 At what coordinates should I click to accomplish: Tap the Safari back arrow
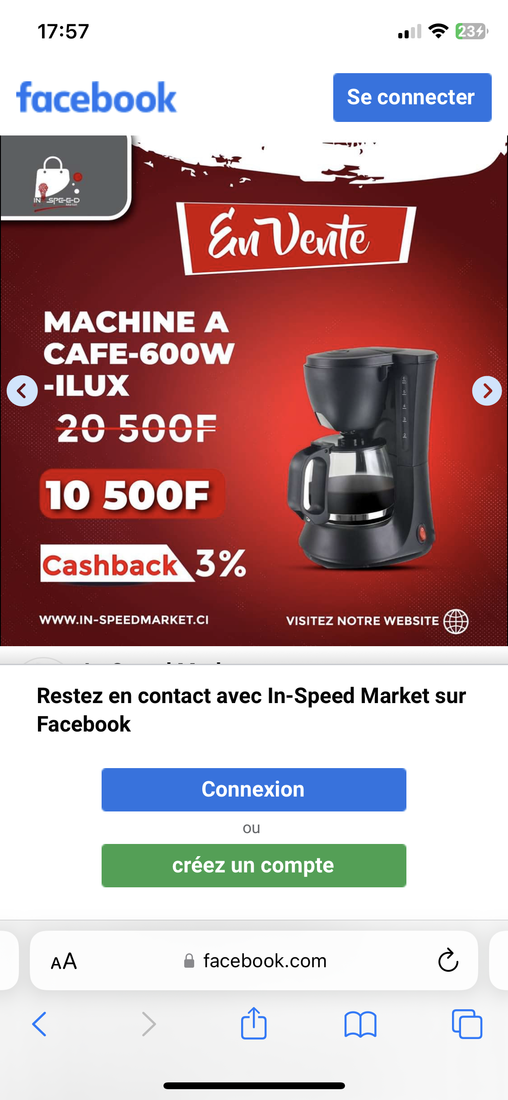39,1024
